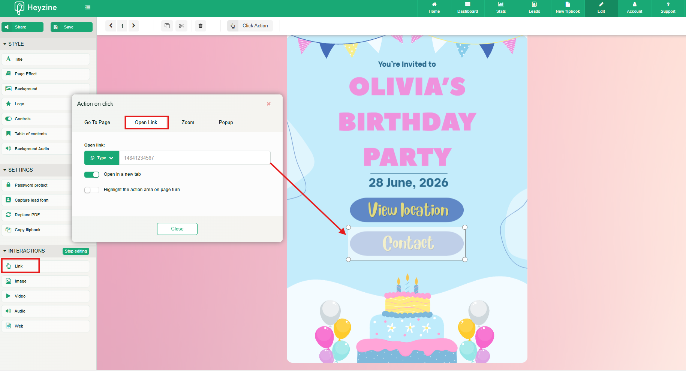
Task: Open the Edit section in top navigation
Action: (601, 8)
